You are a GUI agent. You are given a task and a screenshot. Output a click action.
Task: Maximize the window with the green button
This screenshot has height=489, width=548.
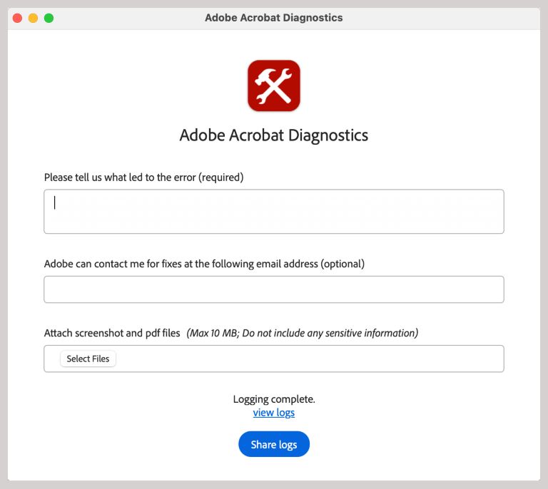(49, 18)
